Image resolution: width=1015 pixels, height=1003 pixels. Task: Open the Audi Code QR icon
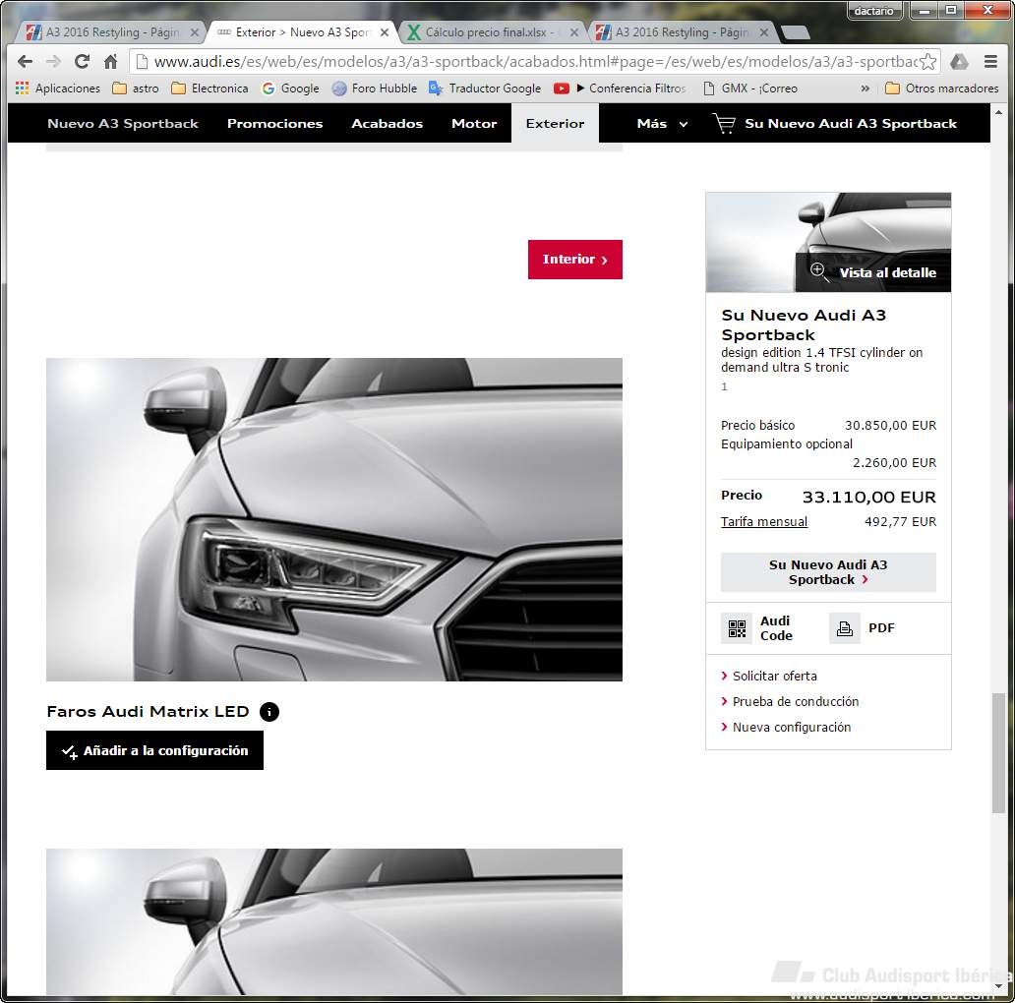737,628
